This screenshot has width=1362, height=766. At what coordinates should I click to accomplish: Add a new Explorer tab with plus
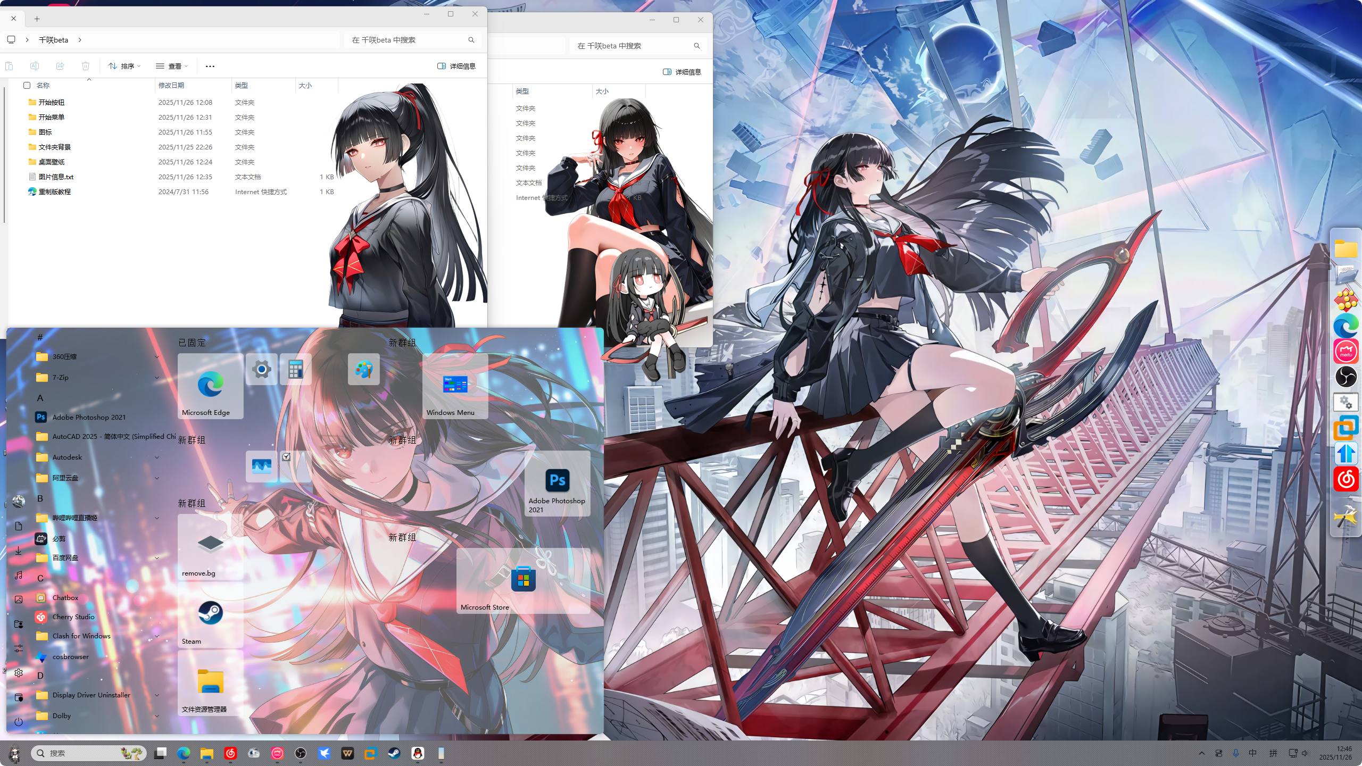pos(37,19)
